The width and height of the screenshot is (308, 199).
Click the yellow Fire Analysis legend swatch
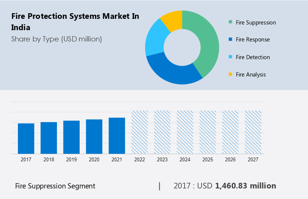230,75
